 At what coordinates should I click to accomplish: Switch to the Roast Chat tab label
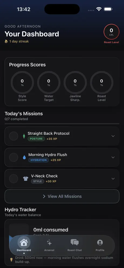75,250
